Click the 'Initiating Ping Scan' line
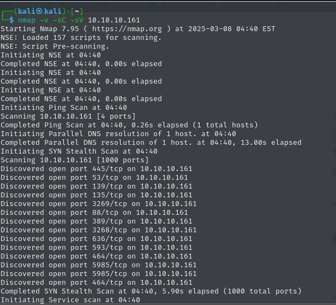 64,107
